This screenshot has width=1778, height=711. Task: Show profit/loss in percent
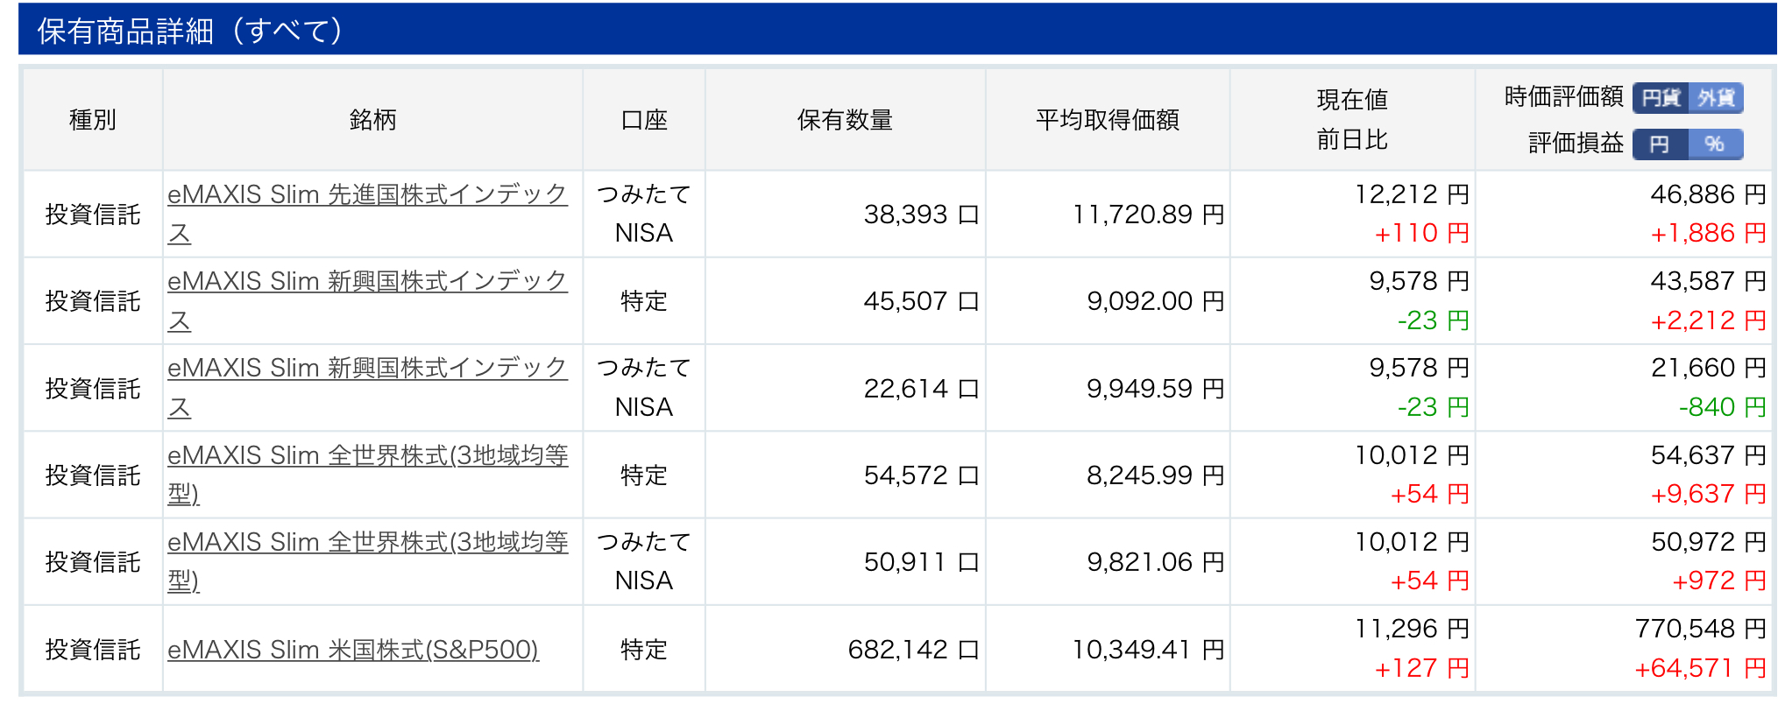[1716, 144]
